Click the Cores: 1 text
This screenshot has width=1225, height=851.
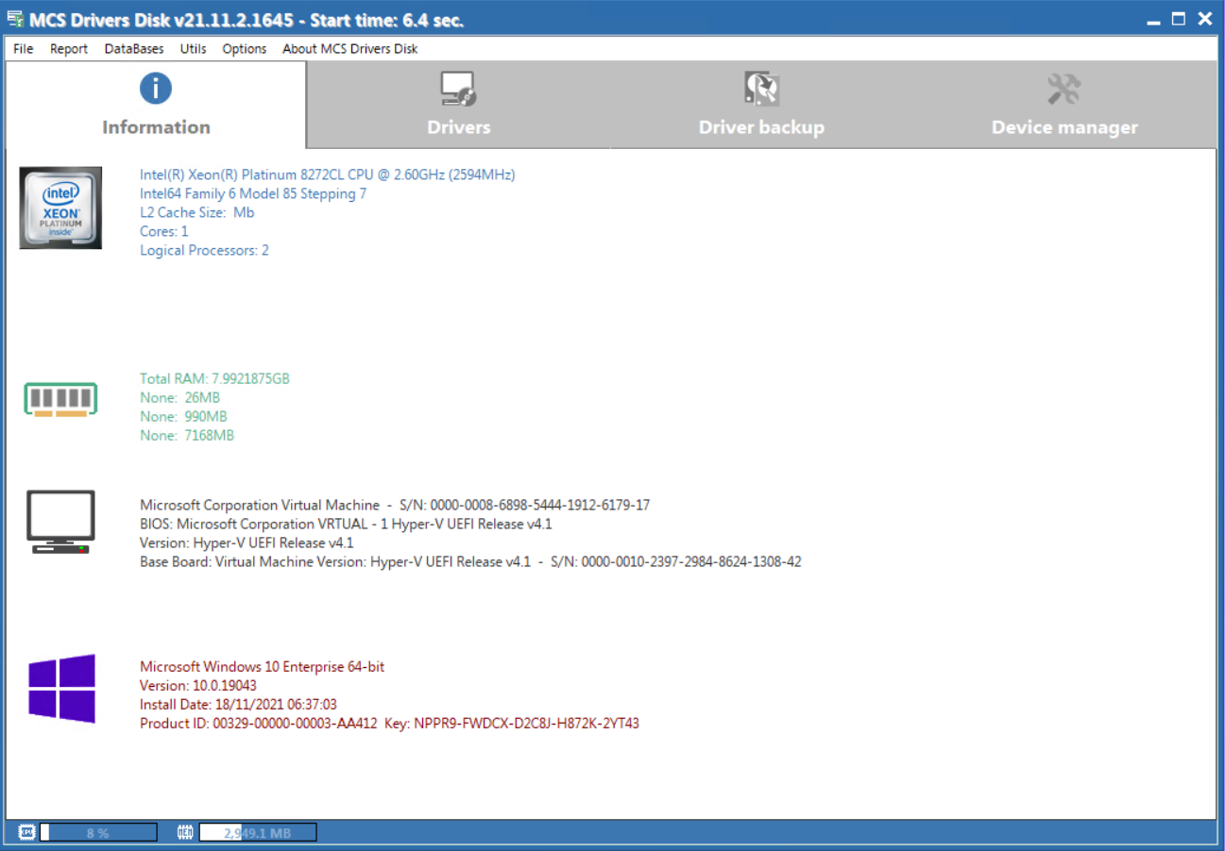(164, 231)
